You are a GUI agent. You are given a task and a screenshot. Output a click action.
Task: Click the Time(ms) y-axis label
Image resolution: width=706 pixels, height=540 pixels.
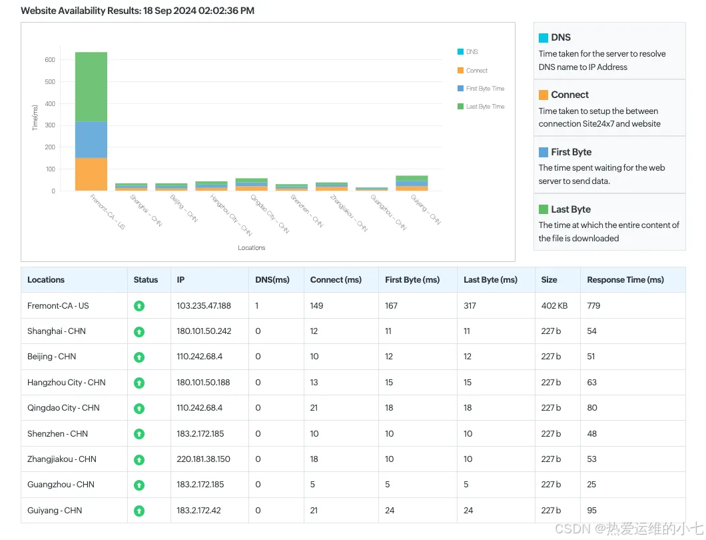pos(35,117)
